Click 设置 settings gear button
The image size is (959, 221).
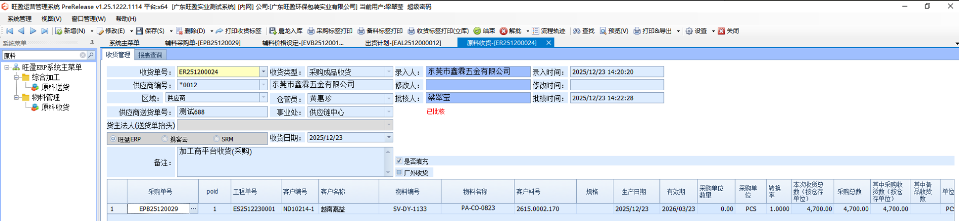pos(696,31)
